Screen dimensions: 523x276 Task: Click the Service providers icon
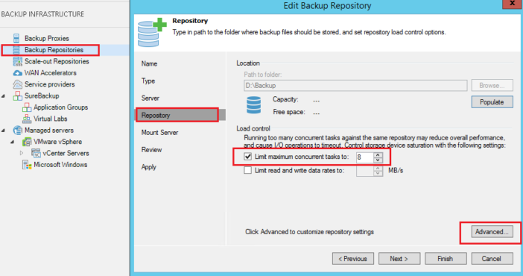(x=17, y=84)
